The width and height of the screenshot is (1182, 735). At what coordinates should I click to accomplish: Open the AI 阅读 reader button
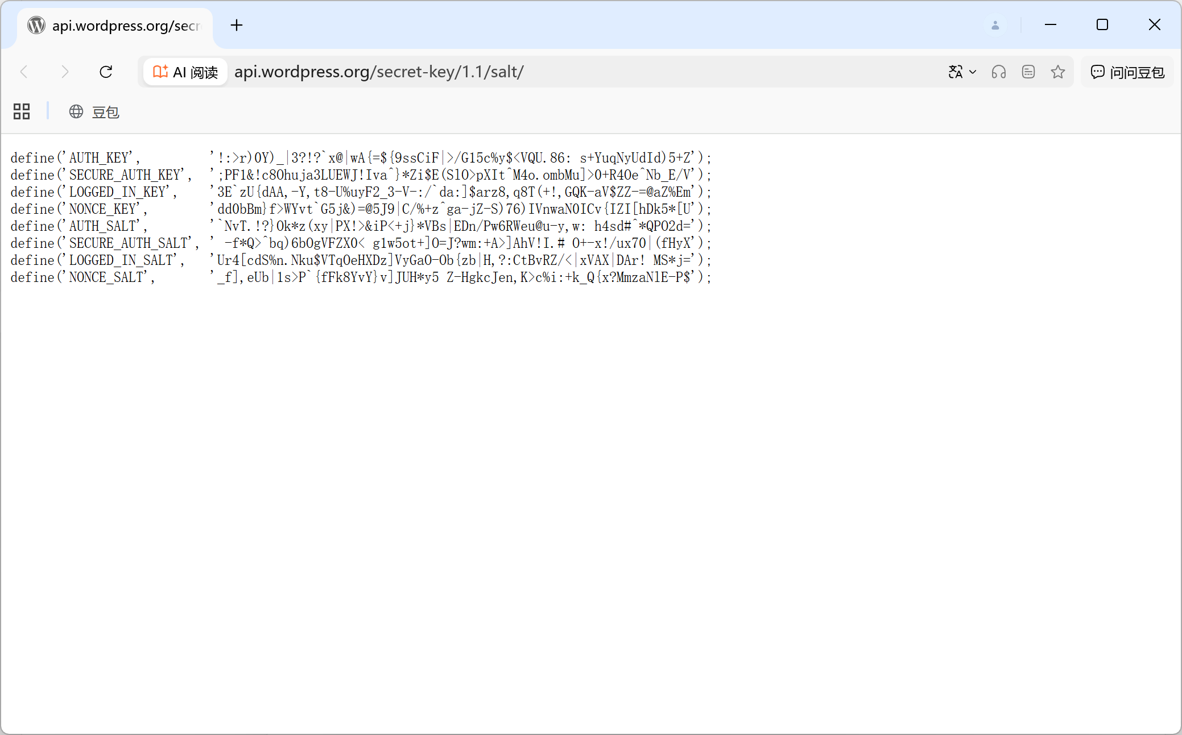[185, 72]
